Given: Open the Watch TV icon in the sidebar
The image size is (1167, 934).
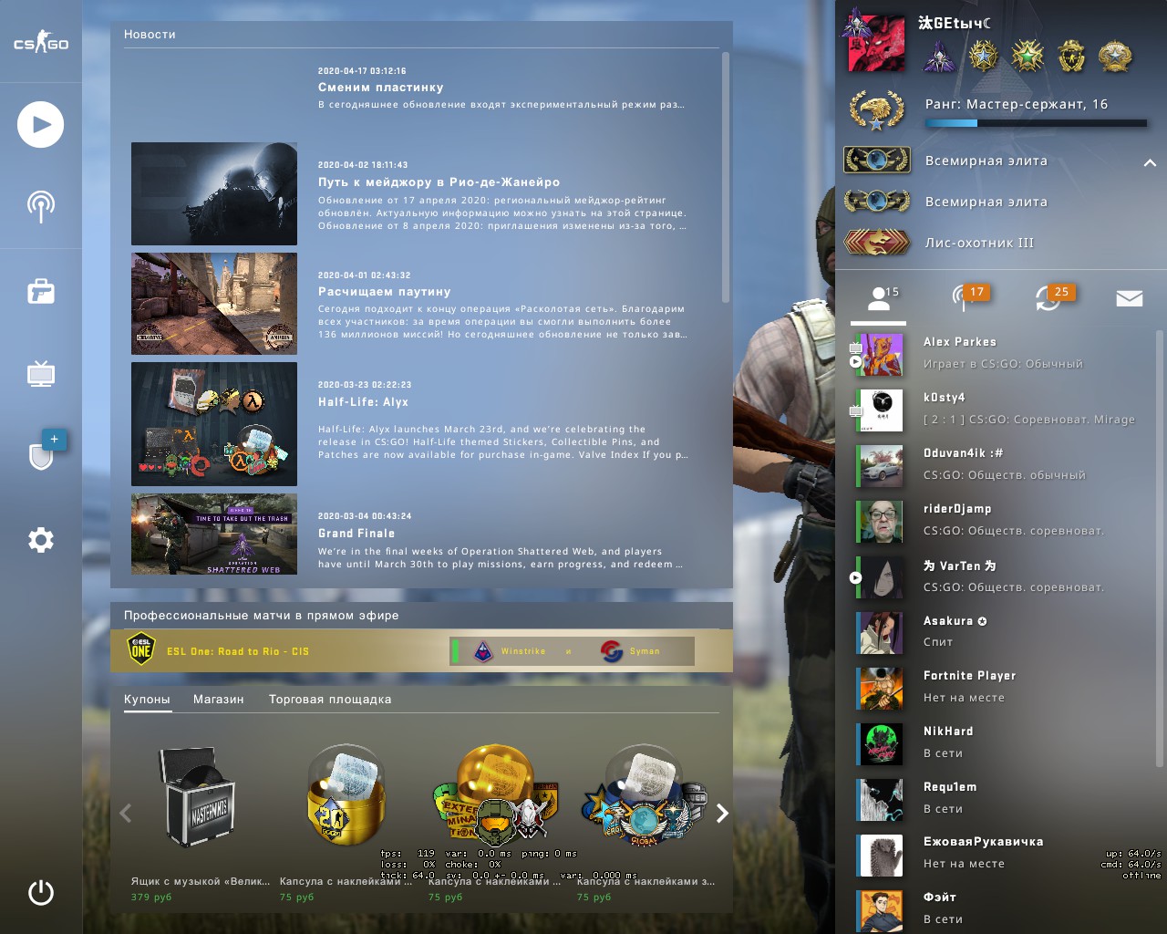Looking at the screenshot, I should click(41, 373).
